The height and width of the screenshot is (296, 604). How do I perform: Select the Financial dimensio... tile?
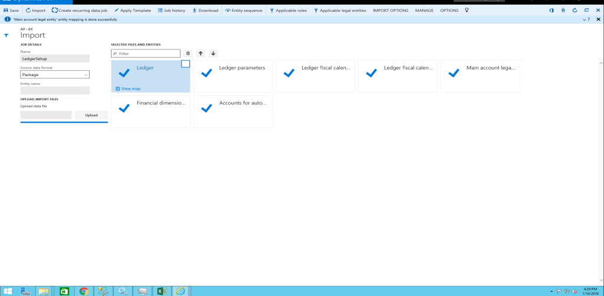point(150,111)
